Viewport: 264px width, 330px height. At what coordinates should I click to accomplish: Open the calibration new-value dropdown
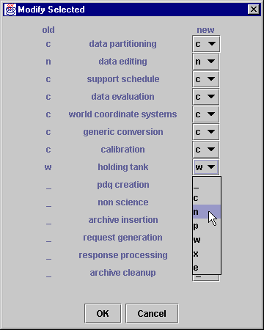pyautogui.click(x=205, y=150)
